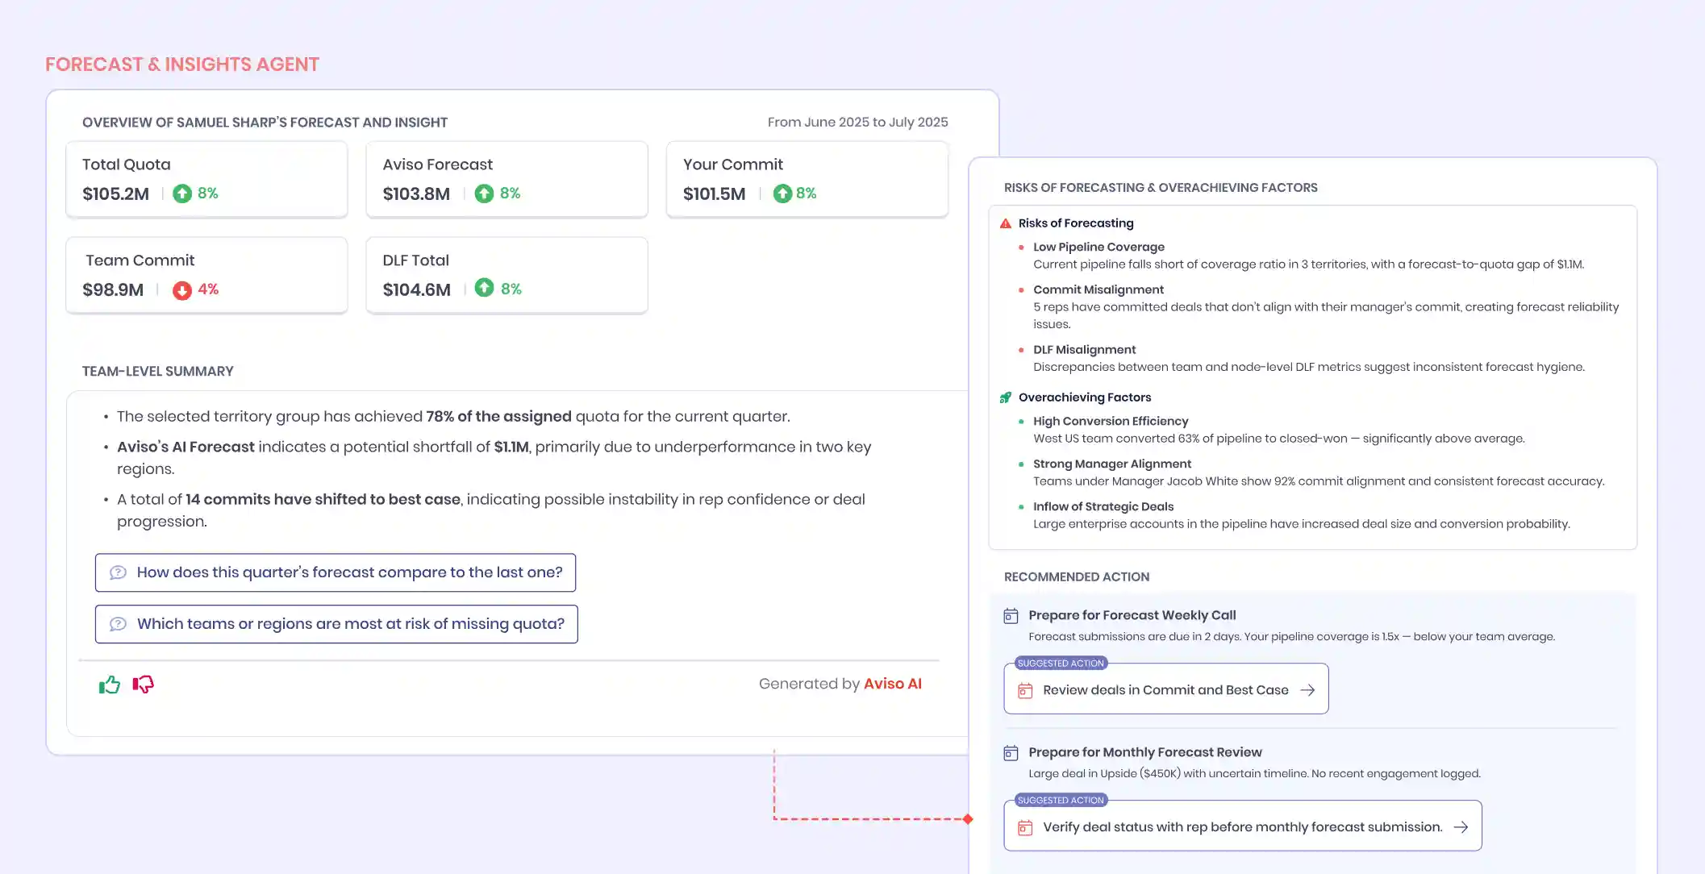Viewport: 1705px width, 874px height.
Task: Click calendar icon beside Prepare for Forecast Weekly Call
Action: click(1011, 616)
